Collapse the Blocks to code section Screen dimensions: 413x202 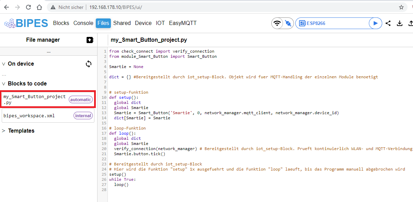pyautogui.click(x=4, y=84)
